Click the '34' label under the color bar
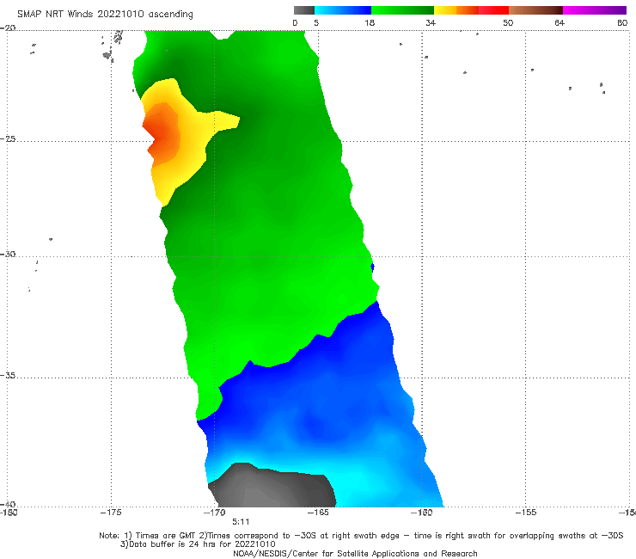The image size is (636, 559). (431, 22)
